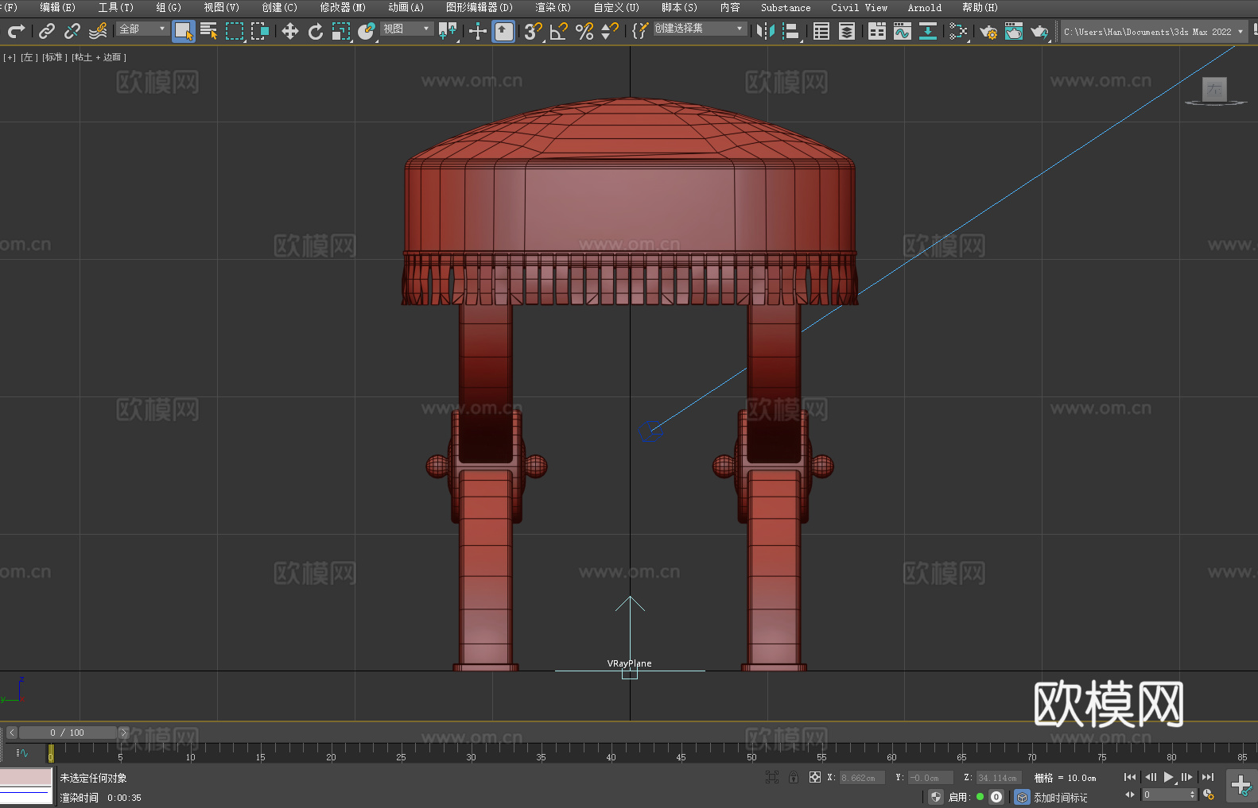Open the selection filter '全部' dropdown
The width and height of the screenshot is (1258, 808).
pos(142,29)
